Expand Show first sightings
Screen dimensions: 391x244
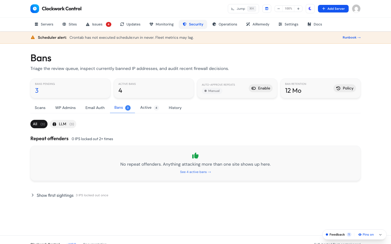point(70,195)
